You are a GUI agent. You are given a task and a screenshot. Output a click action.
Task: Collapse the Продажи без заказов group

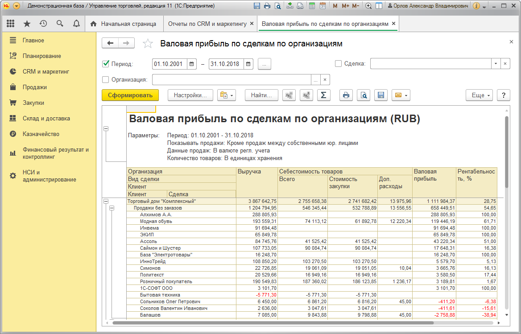(112, 208)
